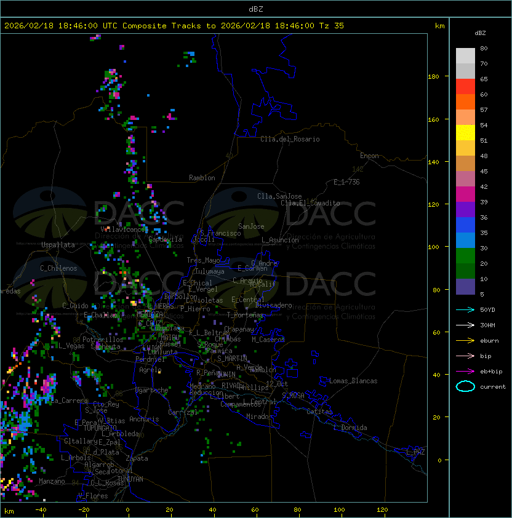The width and height of the screenshot is (512, 518).
Task: Click the eb+bip magenta arrow legend icon
Action: click(465, 372)
